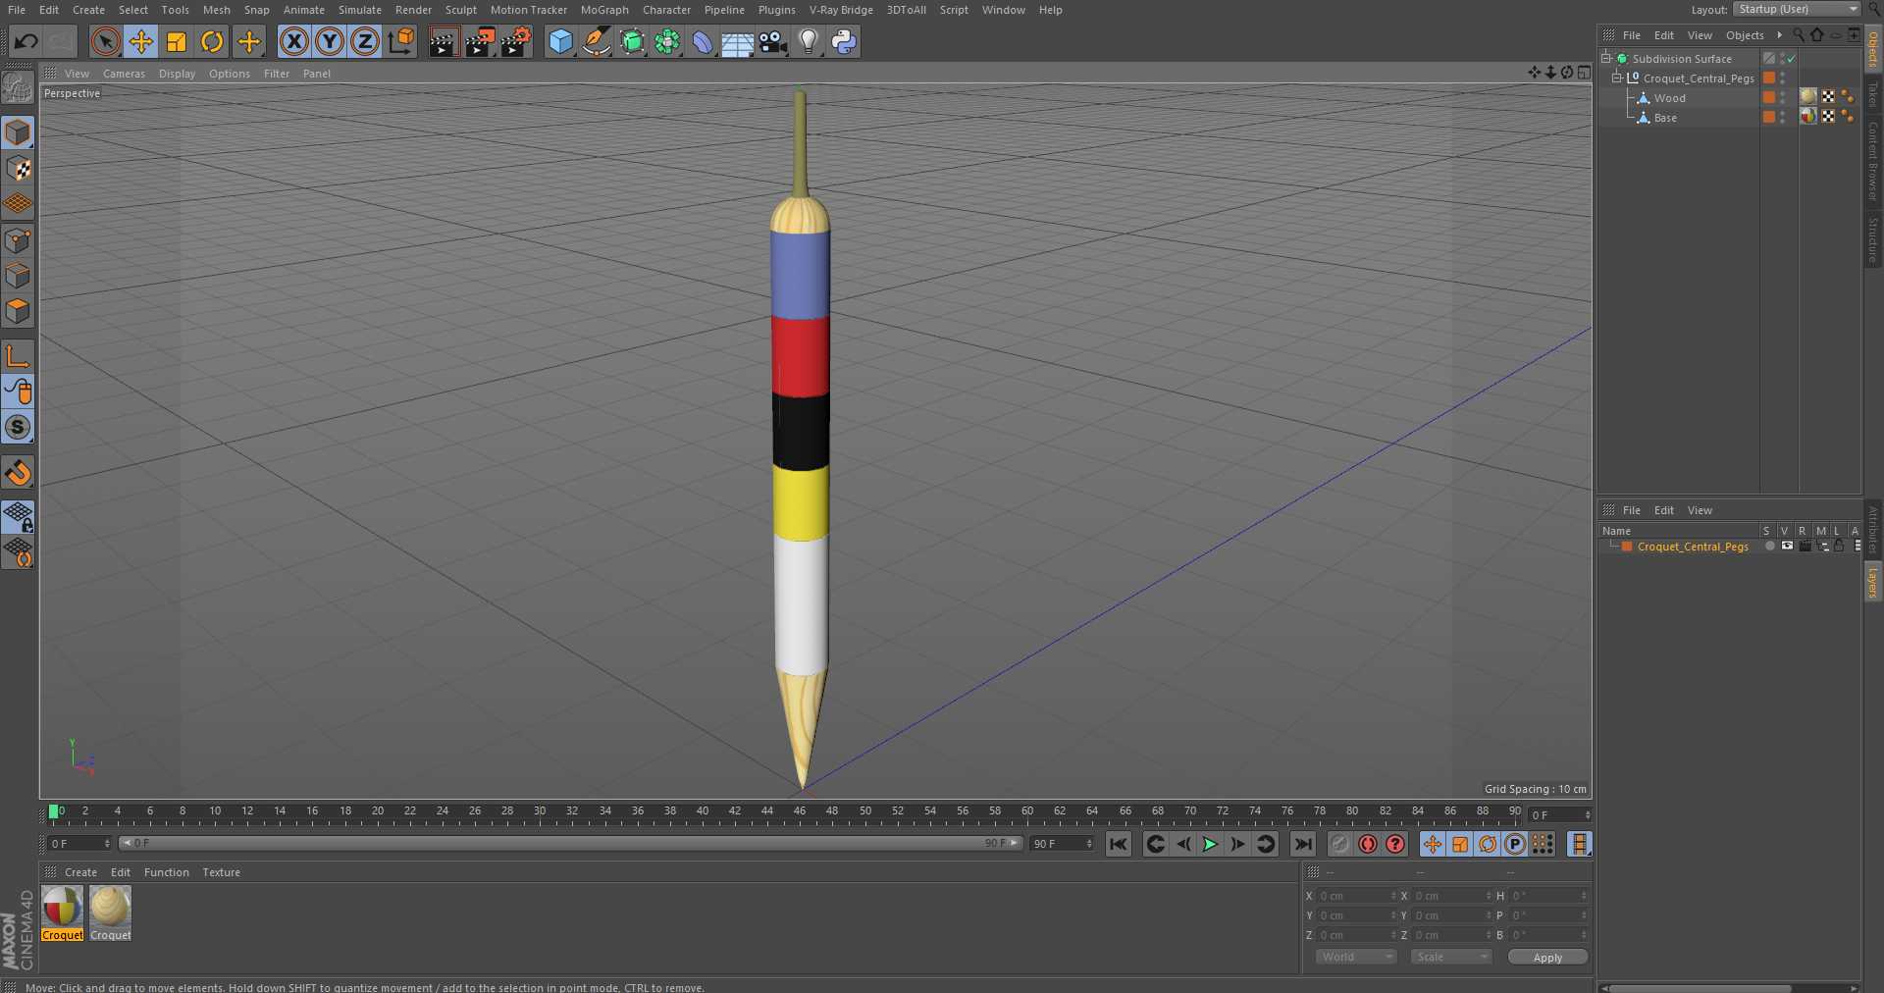Select the Live Selection tool
Viewport: 1884px width, 993px height.
(106, 41)
